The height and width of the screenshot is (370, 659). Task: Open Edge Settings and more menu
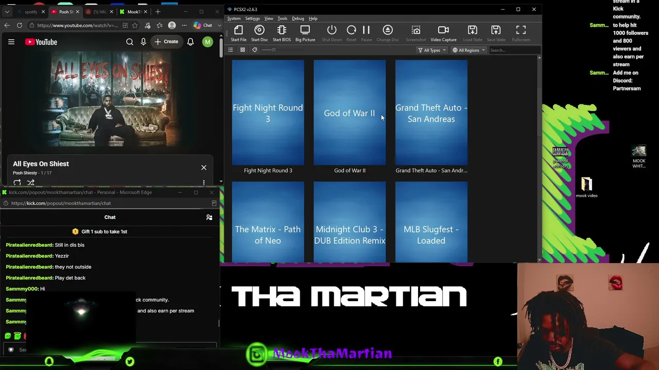(184, 25)
